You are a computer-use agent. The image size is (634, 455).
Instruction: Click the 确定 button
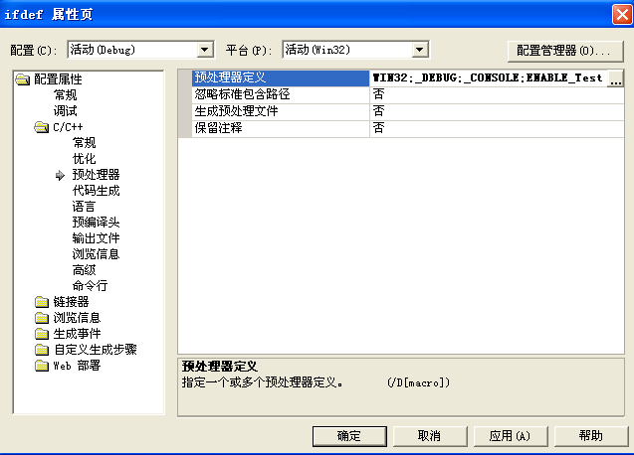click(349, 436)
